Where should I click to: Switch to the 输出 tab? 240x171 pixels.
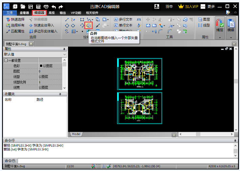63,13
